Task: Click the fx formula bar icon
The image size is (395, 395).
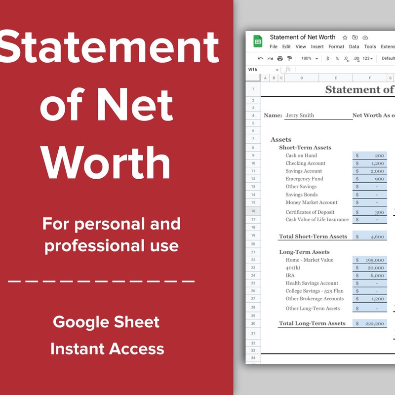Action: [287, 69]
